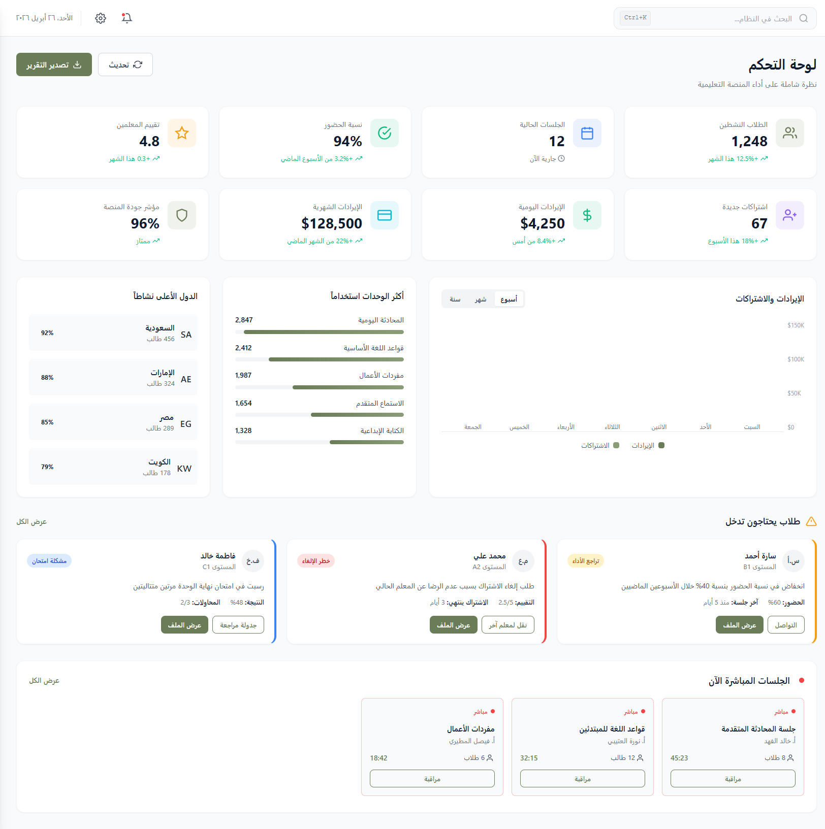Click the green check icon on نسبة الحضور card
825x829 pixels.
(x=385, y=133)
